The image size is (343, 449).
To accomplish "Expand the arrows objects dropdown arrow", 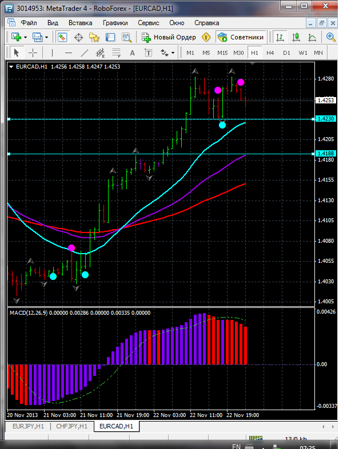I will [x=173, y=53].
